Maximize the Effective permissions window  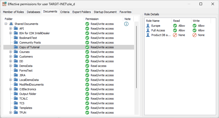pos(201,4)
